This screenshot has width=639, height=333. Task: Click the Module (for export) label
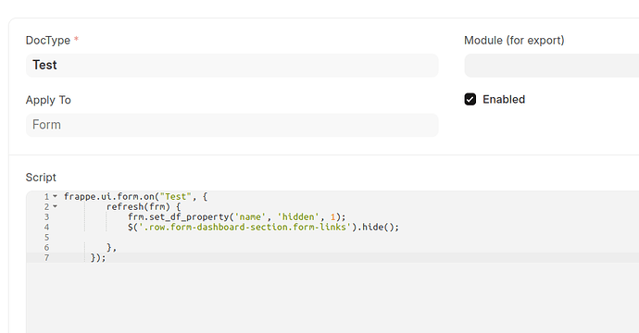point(514,41)
